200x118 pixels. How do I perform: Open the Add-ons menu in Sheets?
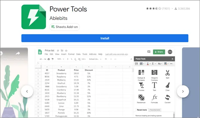click(x=93, y=54)
